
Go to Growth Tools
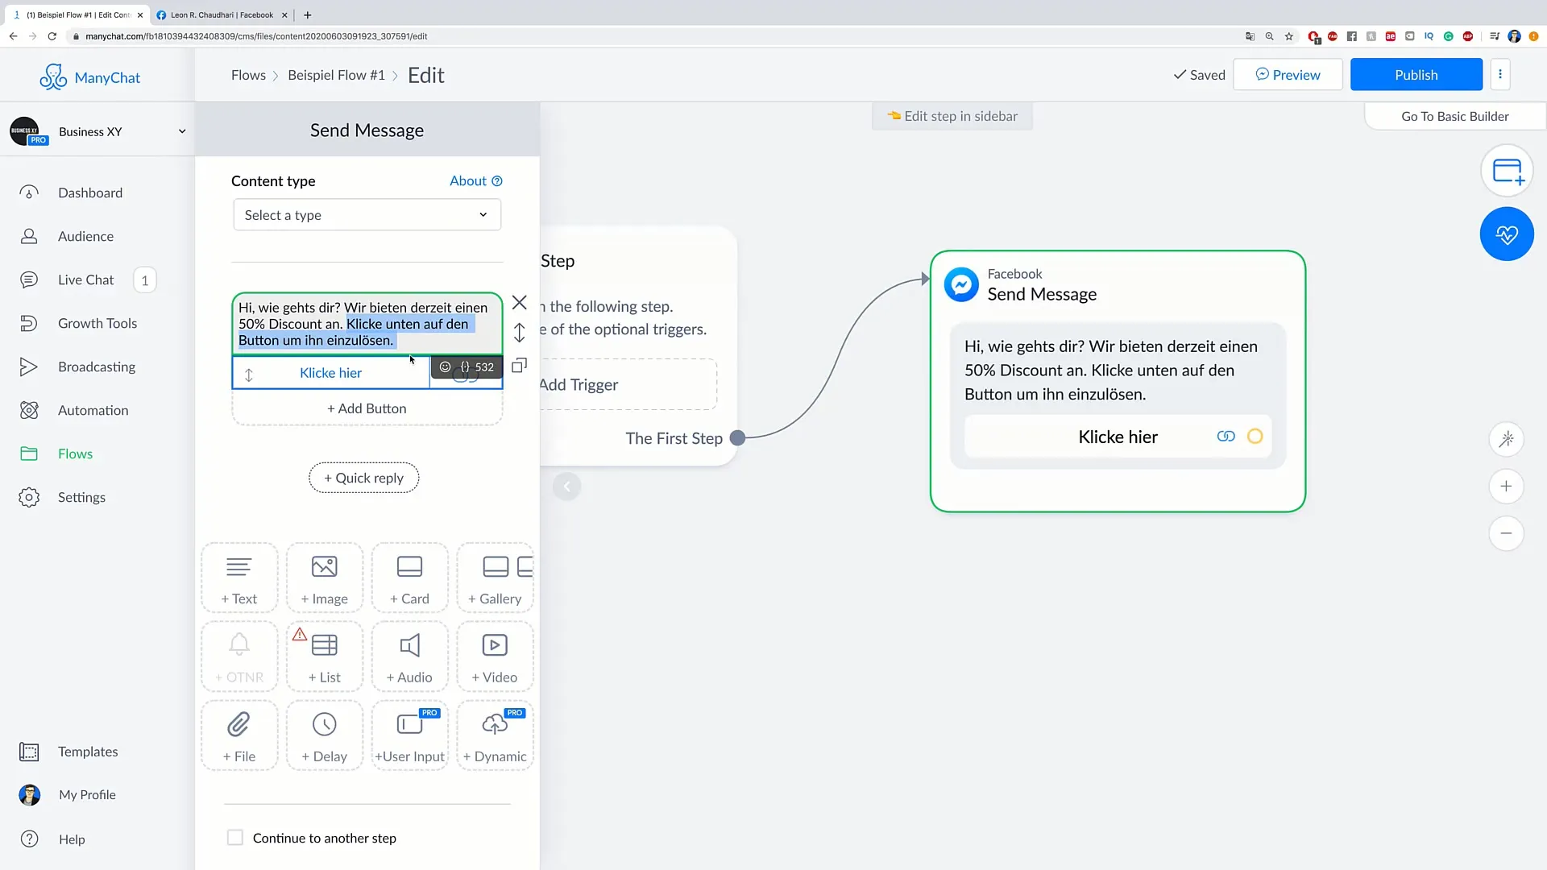97,323
